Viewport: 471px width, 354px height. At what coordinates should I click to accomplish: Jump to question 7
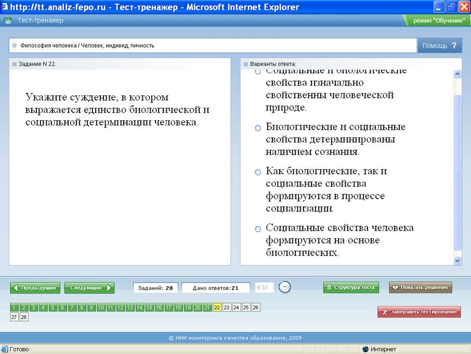pyautogui.click(x=72, y=307)
